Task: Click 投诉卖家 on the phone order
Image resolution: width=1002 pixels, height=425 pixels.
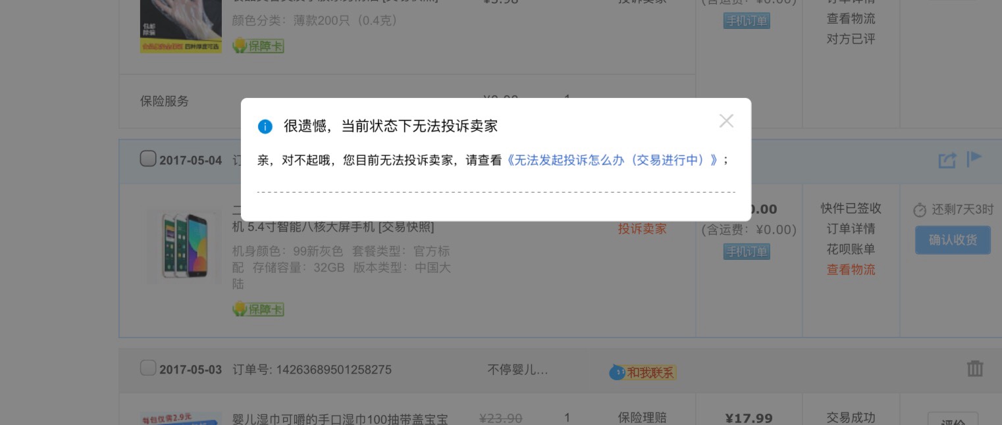Action: (643, 229)
